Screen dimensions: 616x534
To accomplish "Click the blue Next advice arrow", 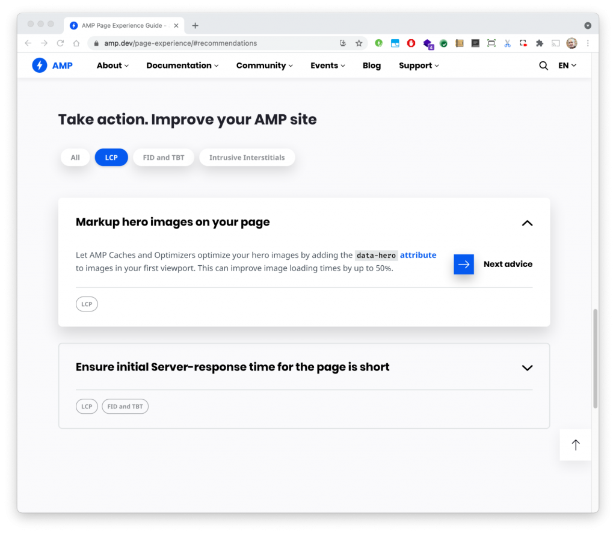I will [x=464, y=264].
